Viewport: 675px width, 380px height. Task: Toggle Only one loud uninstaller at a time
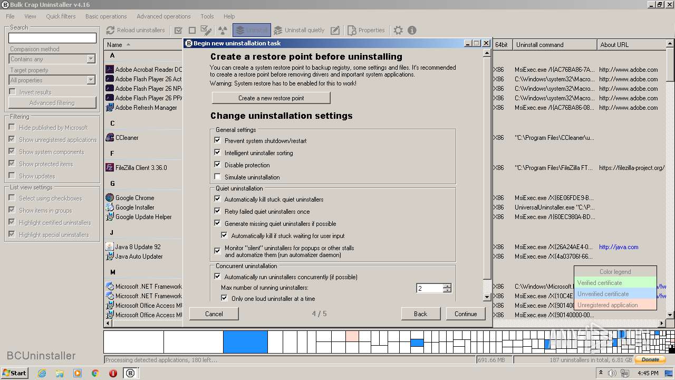[x=224, y=298]
